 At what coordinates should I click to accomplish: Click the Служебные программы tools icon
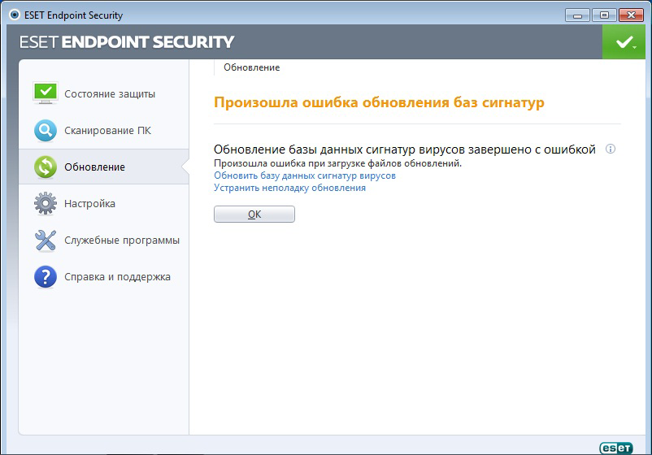pyautogui.click(x=46, y=240)
